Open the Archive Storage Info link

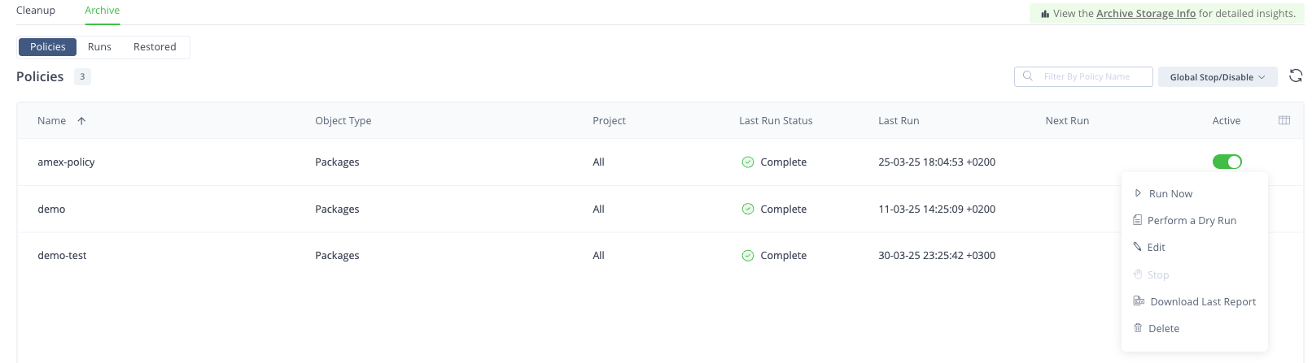pos(1145,14)
